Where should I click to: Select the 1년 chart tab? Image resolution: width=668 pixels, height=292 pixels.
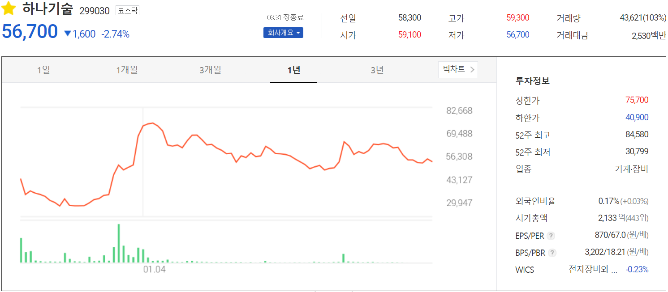pos(293,70)
